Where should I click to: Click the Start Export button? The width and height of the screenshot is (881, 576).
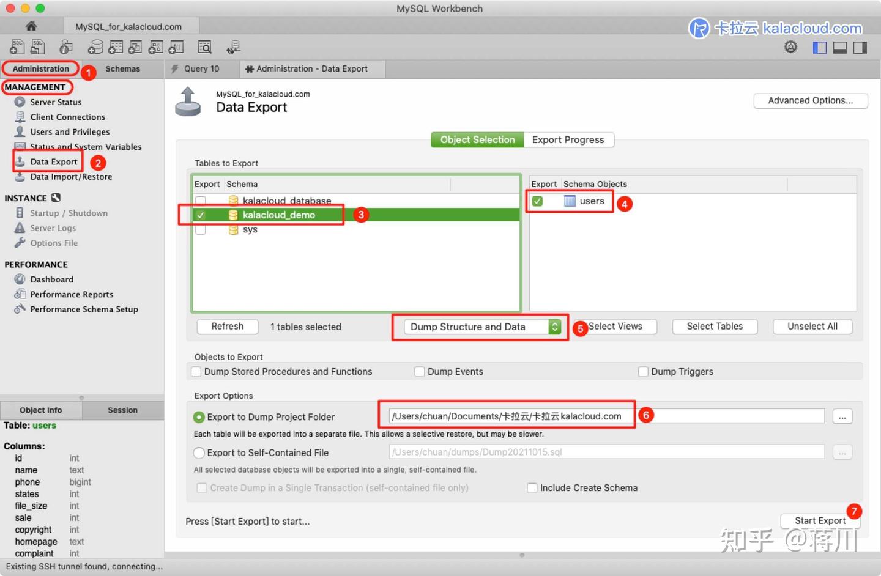819,520
